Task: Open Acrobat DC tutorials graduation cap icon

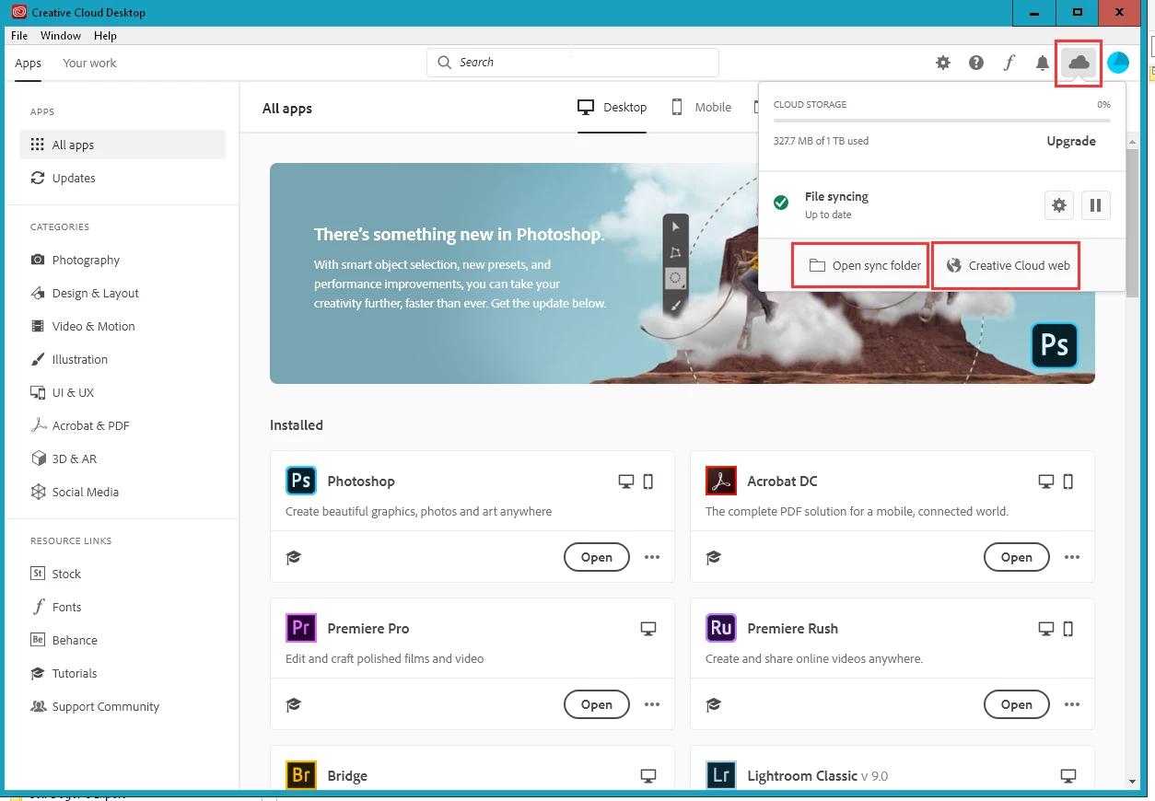Action: (x=714, y=557)
